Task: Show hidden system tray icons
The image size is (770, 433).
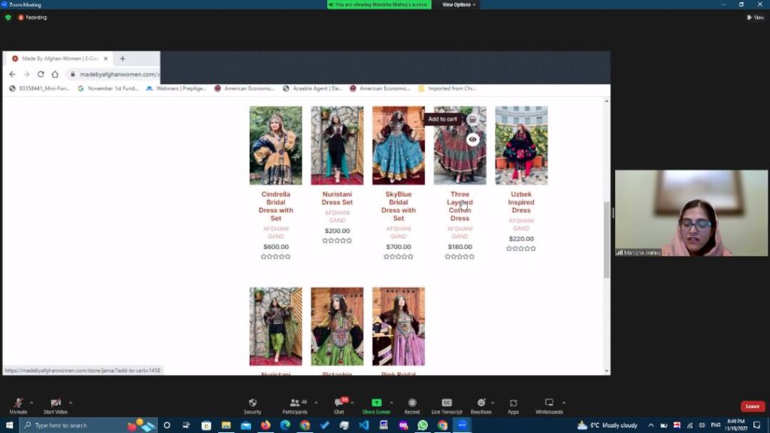Action: (x=650, y=425)
